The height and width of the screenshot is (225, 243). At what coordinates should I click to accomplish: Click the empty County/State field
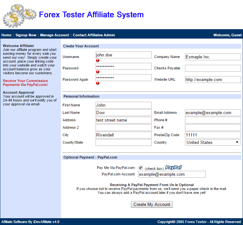[123, 142]
